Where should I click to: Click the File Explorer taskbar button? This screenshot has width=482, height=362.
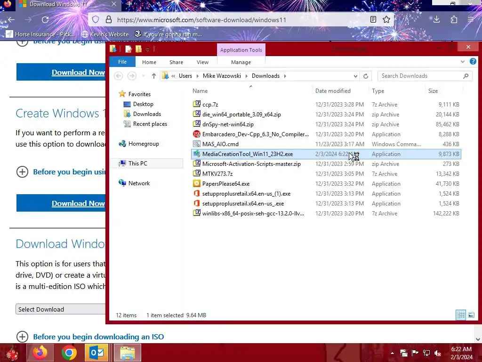(x=128, y=353)
